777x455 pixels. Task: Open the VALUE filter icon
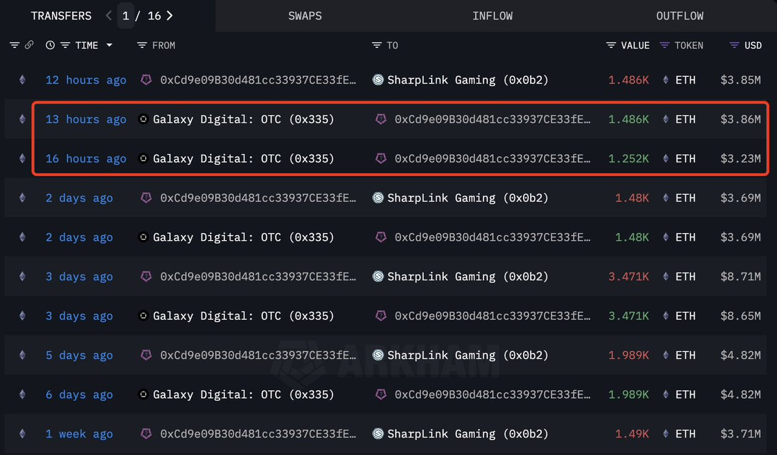point(611,45)
